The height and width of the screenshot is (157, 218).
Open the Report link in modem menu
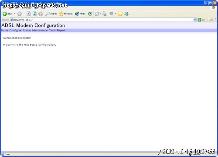click(x=61, y=30)
